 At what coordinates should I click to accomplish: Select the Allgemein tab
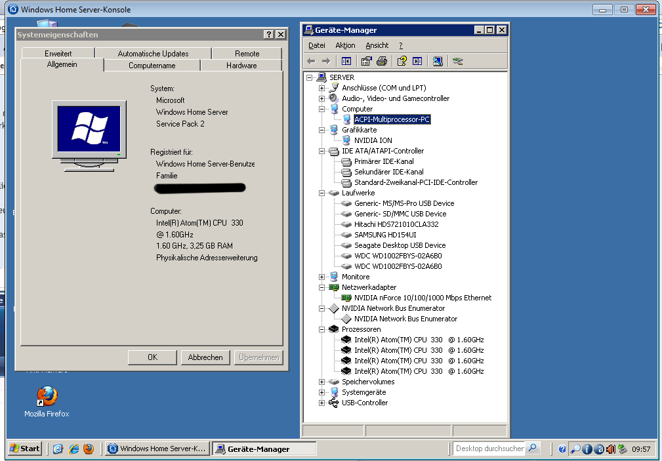pyautogui.click(x=62, y=64)
